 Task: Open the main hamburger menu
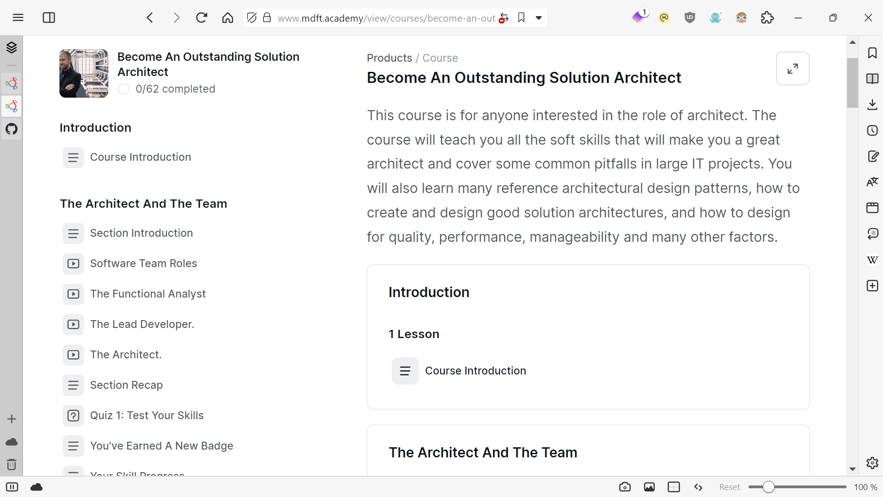(18, 18)
